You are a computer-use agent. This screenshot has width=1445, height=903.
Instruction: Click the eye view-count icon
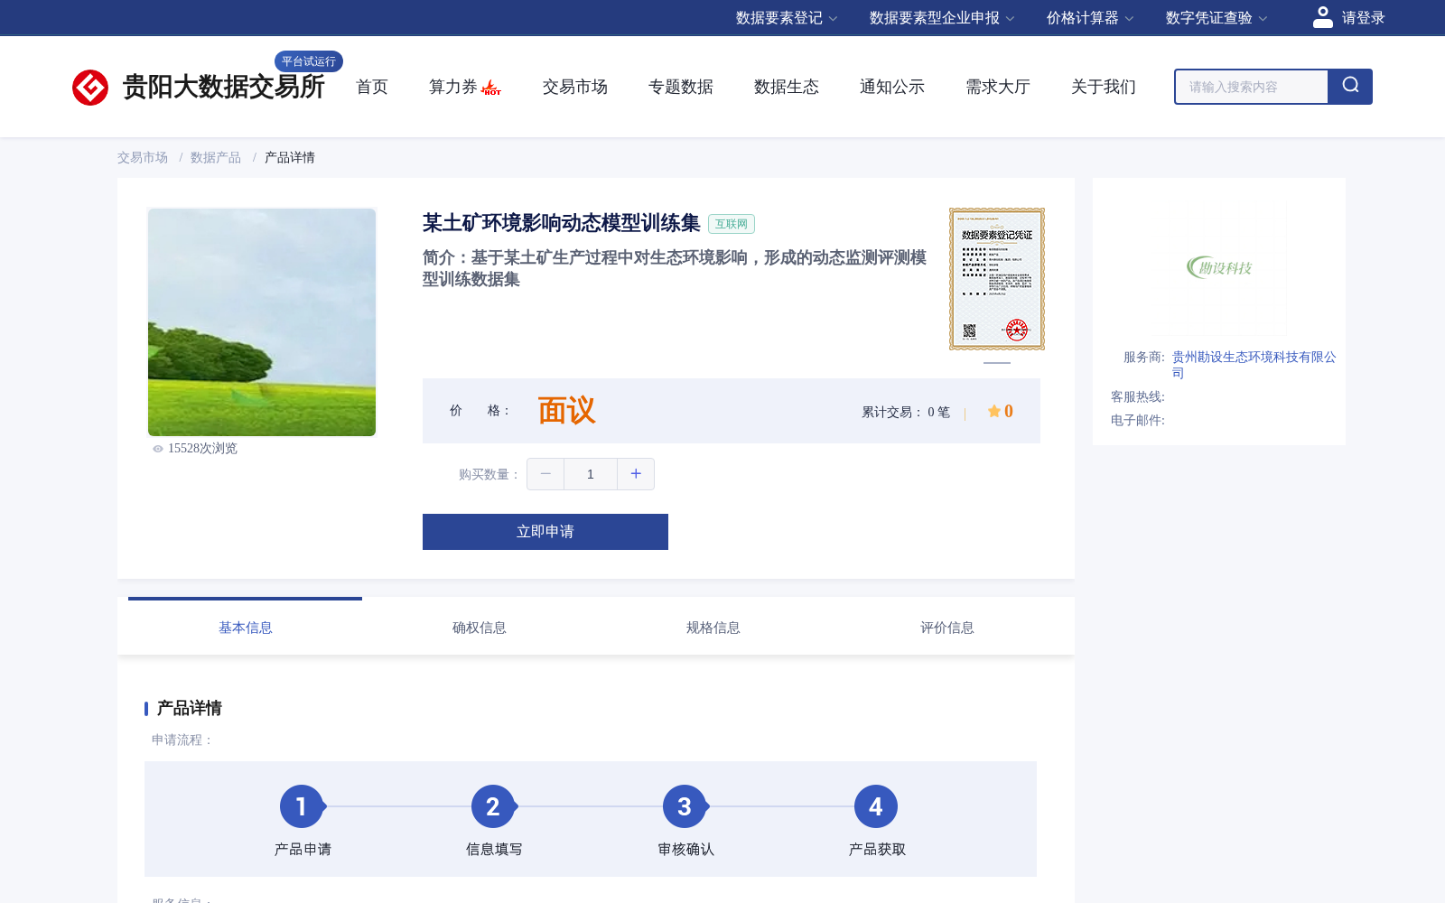[158, 449]
